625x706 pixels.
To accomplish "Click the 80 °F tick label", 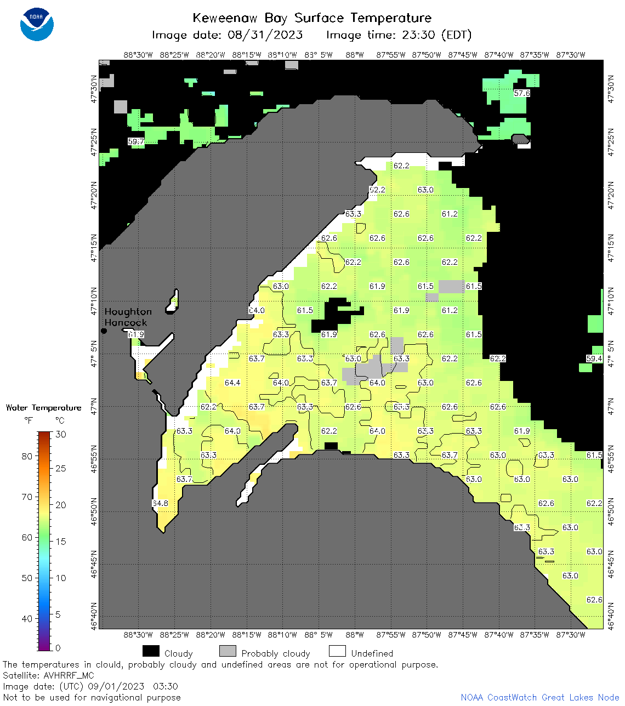I will pos(27,456).
